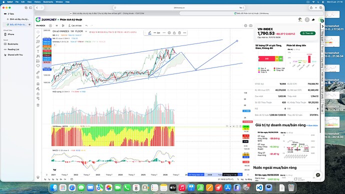345x194 pixels.
Task: Click the heart favorites icon in drawing toolbar
Action: tap(38, 66)
